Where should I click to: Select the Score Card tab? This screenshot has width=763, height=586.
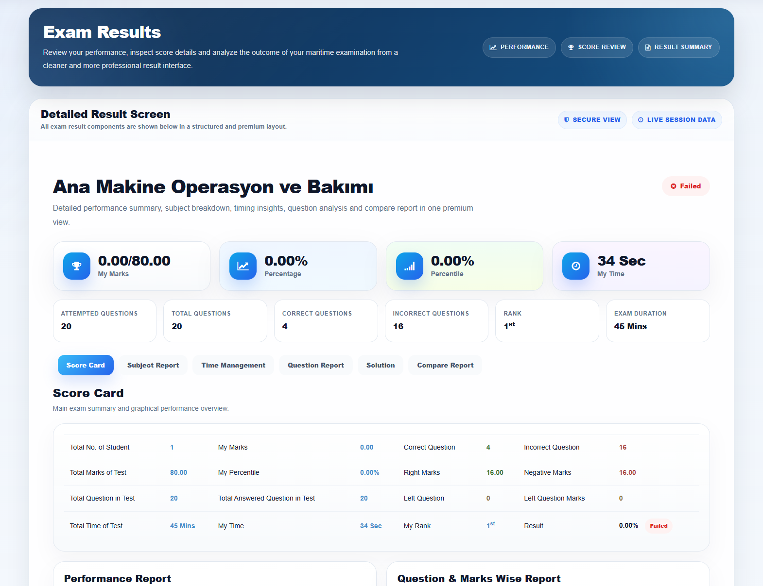click(86, 365)
